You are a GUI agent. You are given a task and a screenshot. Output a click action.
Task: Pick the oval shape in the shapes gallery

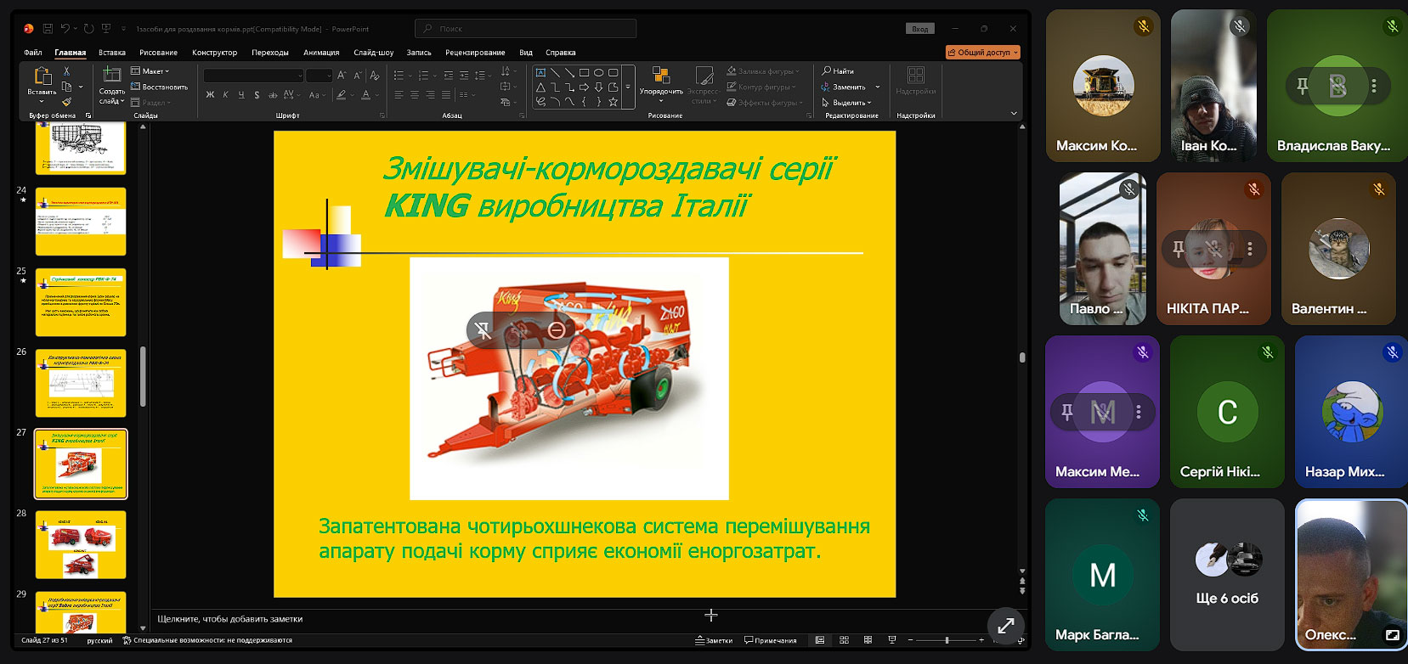[598, 72]
